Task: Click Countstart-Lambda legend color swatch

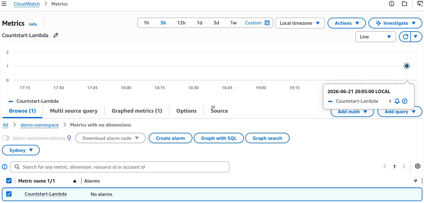Action: (x=11, y=101)
